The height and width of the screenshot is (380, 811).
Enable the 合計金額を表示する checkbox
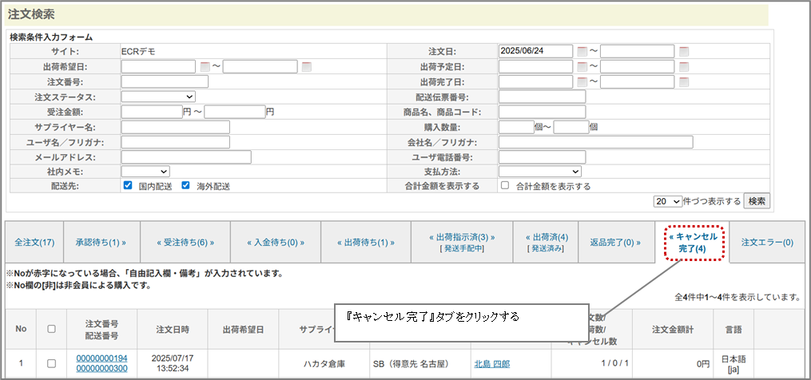pyautogui.click(x=504, y=186)
